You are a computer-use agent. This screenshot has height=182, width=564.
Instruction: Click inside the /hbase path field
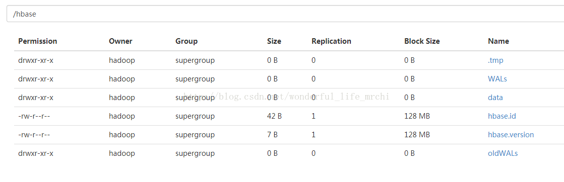pyautogui.click(x=285, y=14)
